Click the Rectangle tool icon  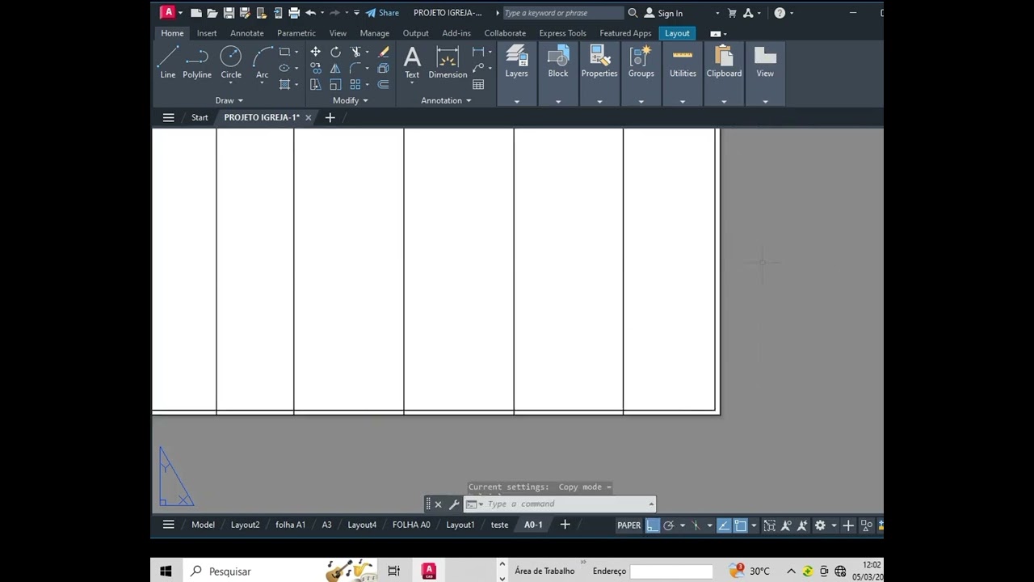(284, 52)
